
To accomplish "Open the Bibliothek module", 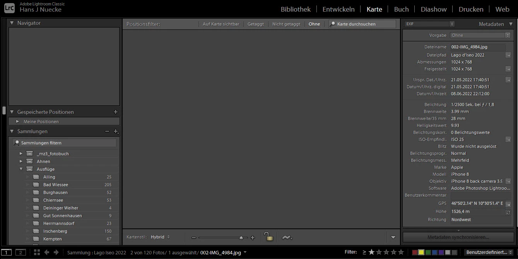I will tap(296, 9).
